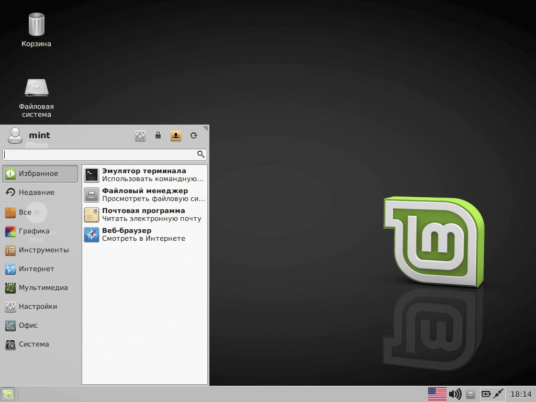Image resolution: width=536 pixels, height=402 pixels.
Task: Click the menu resize corner triangle
Action: point(205,129)
